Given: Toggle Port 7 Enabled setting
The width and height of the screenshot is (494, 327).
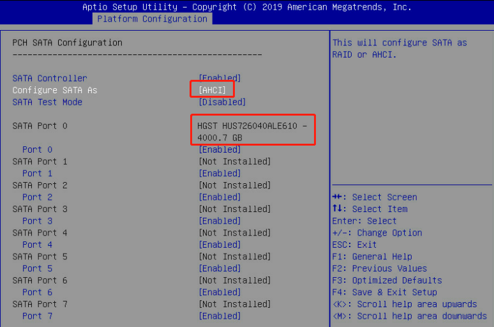Looking at the screenshot, I should coord(220,316).
